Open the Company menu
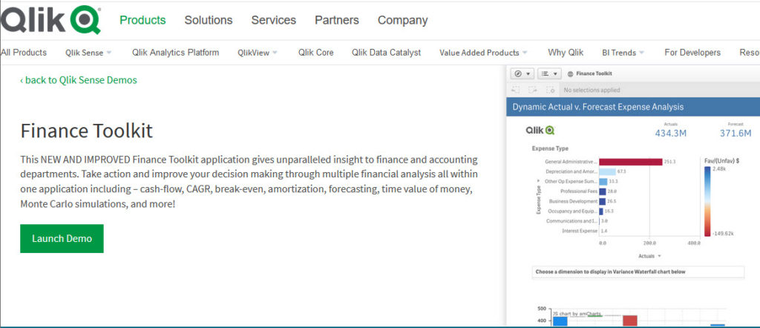This screenshot has height=328, width=760. click(403, 20)
